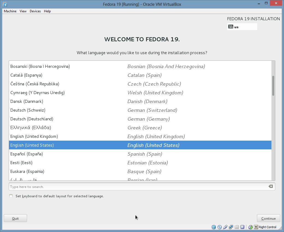Select 'English (United Kingdom)' native-name entry
The height and width of the screenshot is (232, 284).
click(x=34, y=137)
